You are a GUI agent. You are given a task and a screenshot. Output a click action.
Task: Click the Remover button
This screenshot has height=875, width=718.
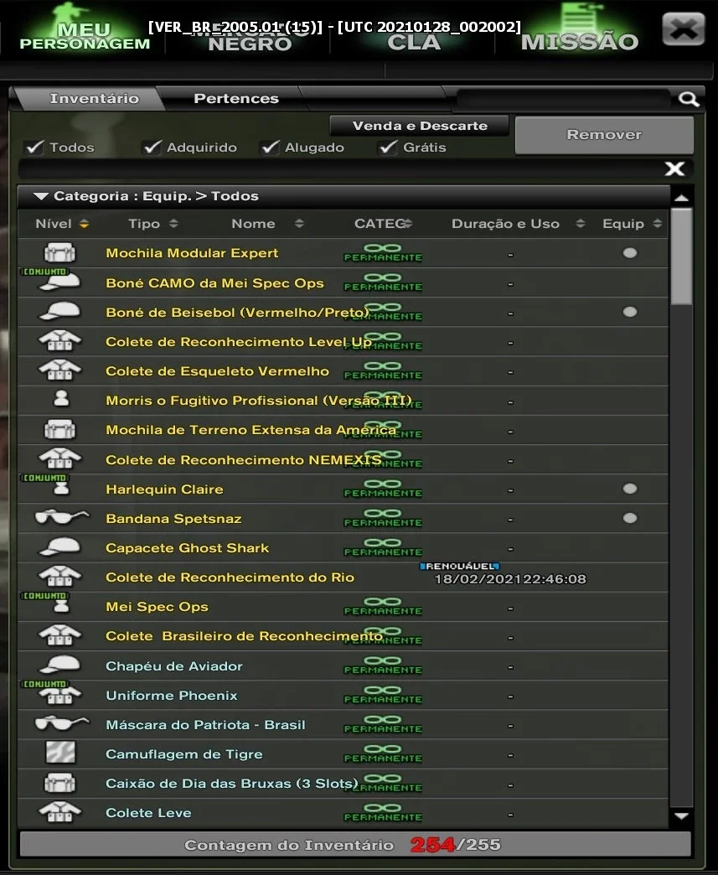604,135
